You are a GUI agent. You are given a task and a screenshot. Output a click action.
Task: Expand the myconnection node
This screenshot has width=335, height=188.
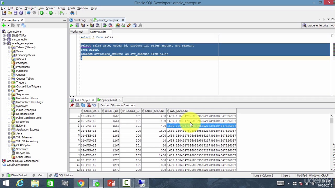click(4, 39)
